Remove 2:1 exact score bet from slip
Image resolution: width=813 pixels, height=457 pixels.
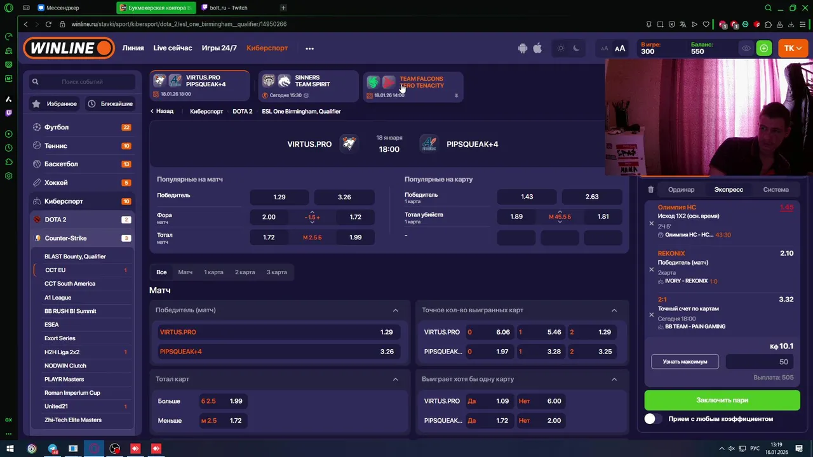point(651,315)
